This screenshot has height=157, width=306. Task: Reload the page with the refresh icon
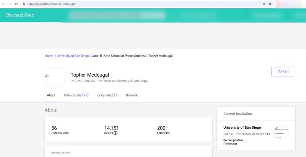pyautogui.click(x=16, y=4)
